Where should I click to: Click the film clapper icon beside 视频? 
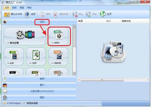pos(5,22)
